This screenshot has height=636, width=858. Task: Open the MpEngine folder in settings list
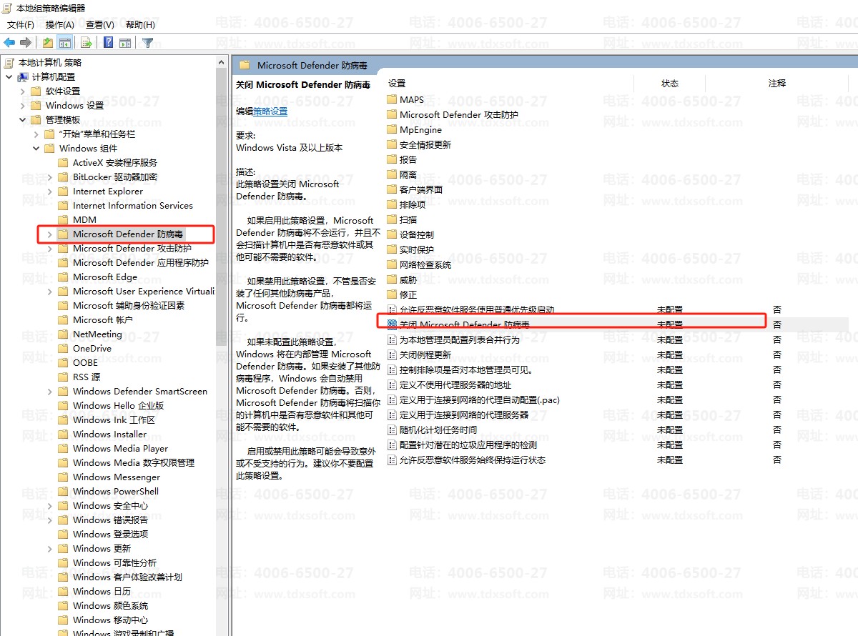pos(420,129)
